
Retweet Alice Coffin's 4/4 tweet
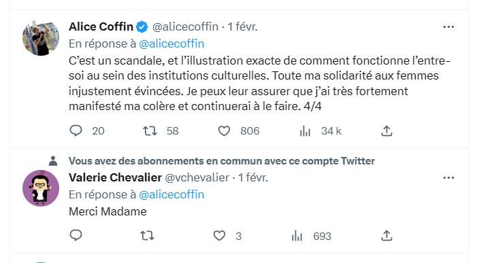(150, 131)
